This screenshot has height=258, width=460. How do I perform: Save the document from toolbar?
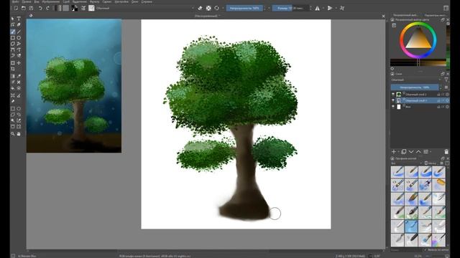tap(31, 8)
